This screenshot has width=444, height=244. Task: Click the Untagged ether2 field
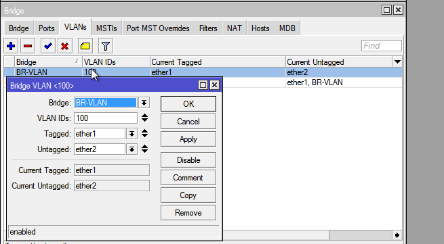(100, 149)
